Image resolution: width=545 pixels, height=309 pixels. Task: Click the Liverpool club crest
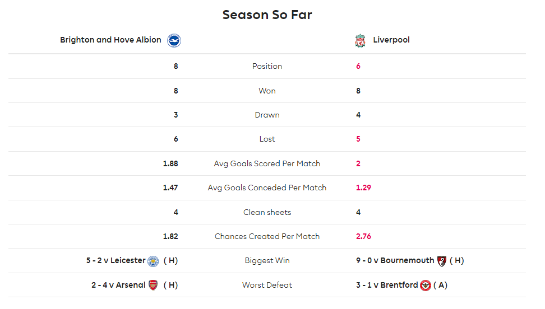coord(360,40)
